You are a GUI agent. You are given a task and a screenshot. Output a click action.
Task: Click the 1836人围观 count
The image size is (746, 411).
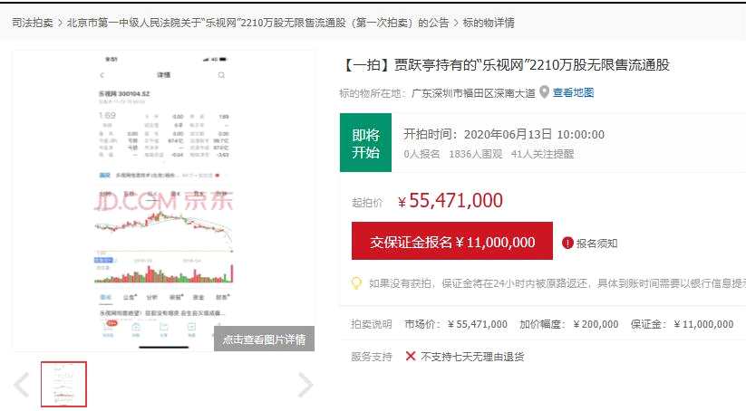(475, 154)
